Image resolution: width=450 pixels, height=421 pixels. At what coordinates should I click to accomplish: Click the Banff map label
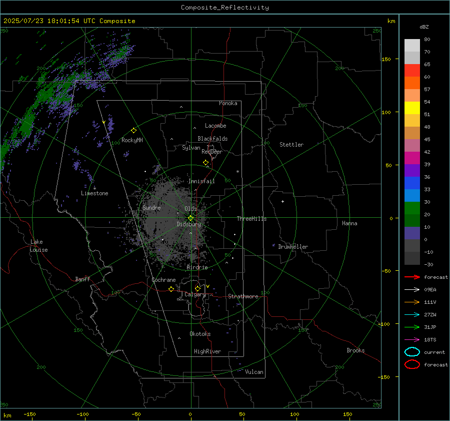click(82, 279)
